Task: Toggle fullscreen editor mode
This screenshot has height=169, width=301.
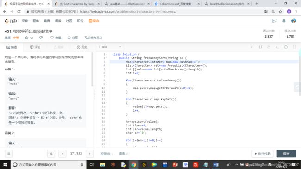Action: pyautogui.click(x=294, y=47)
